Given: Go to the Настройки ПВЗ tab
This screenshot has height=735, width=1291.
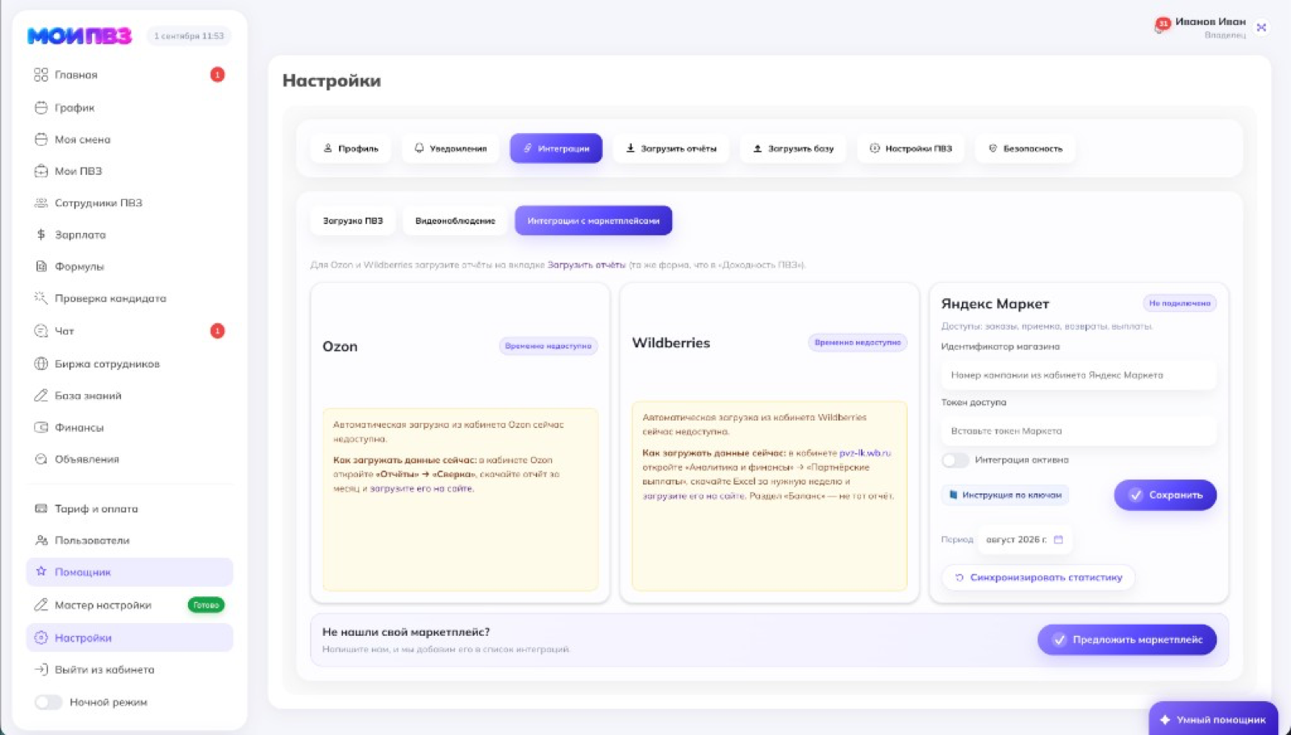Looking at the screenshot, I should (911, 148).
